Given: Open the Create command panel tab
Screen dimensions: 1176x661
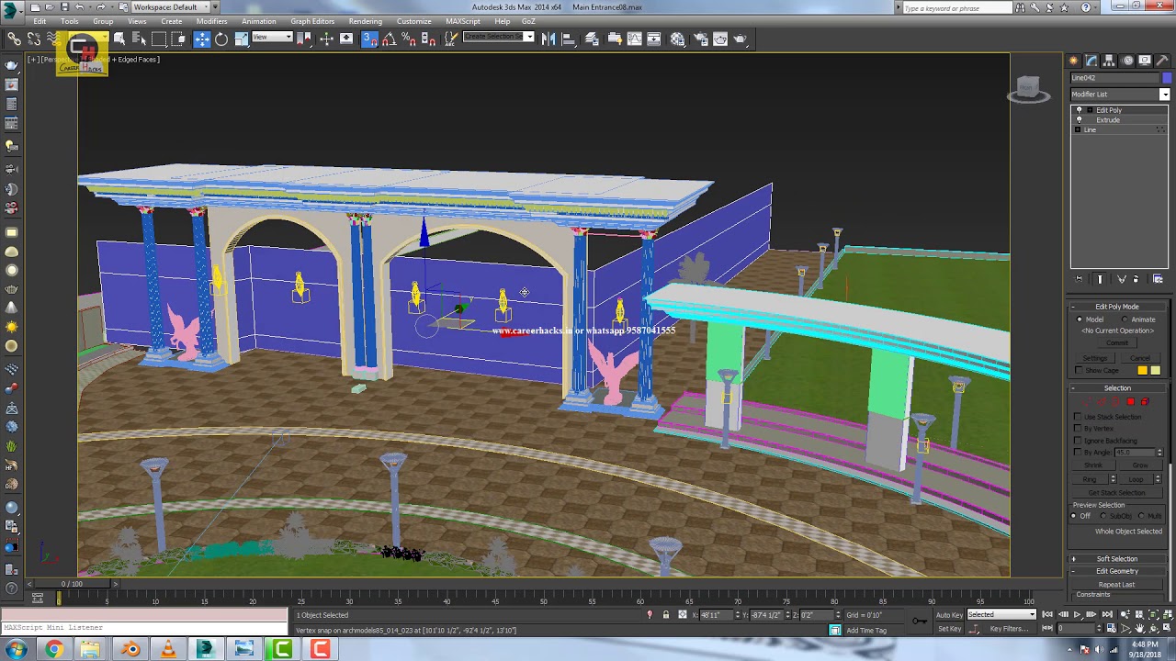Looking at the screenshot, I should pyautogui.click(x=1074, y=61).
